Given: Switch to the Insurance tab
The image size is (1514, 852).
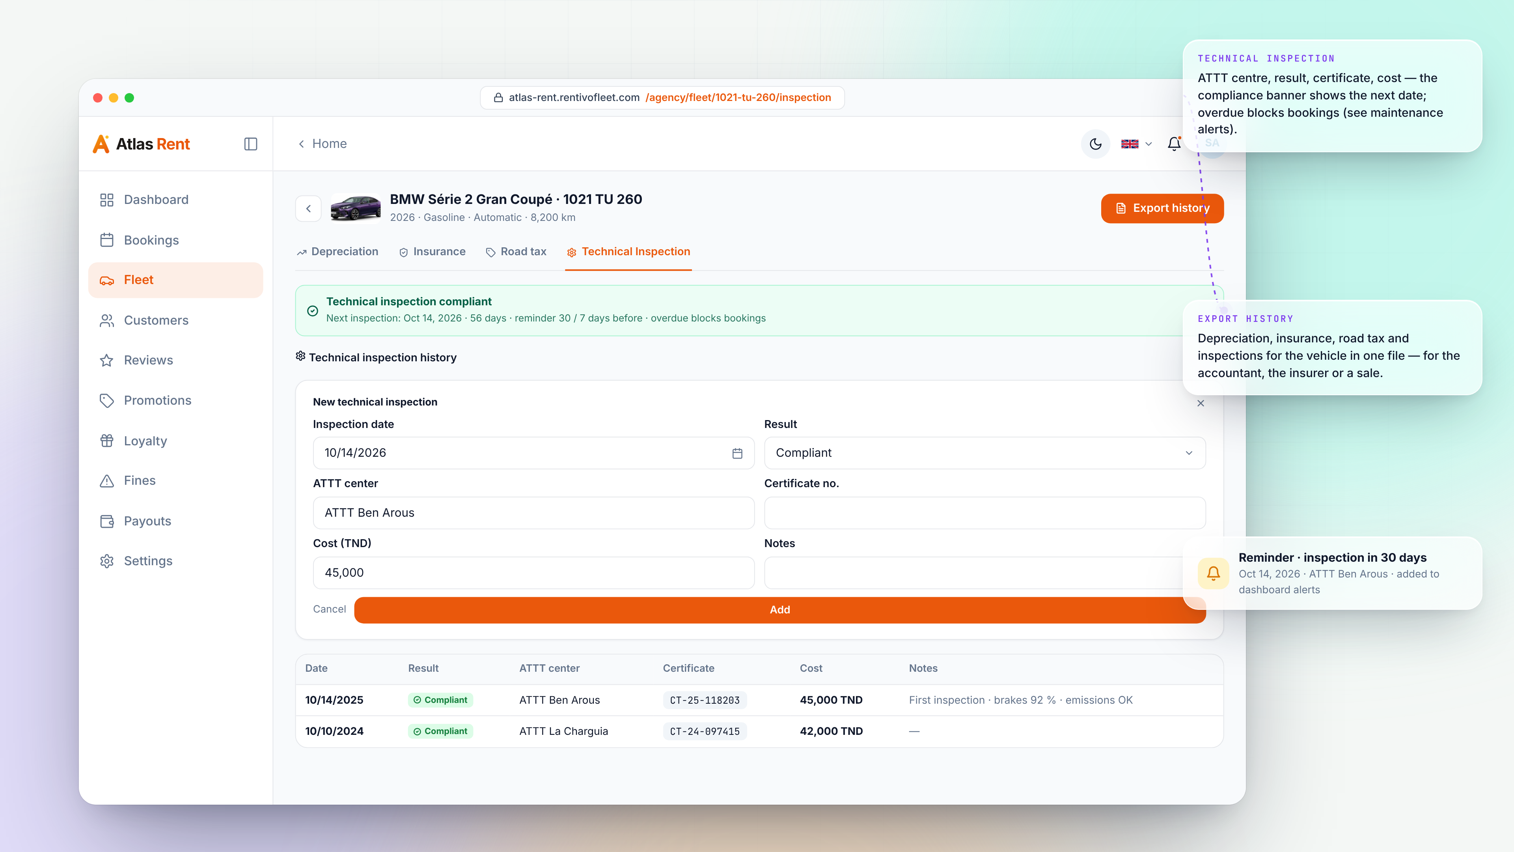Looking at the screenshot, I should tap(433, 252).
